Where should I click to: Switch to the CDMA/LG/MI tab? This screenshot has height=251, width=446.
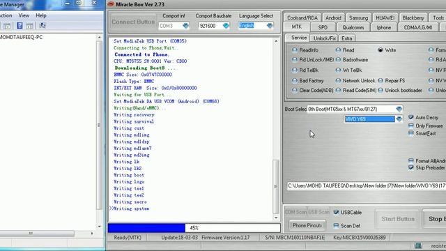tap(418, 27)
